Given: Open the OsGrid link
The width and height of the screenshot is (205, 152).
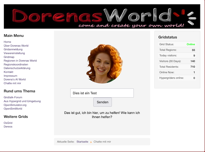Looking at the screenshot, I should [x=8, y=123].
